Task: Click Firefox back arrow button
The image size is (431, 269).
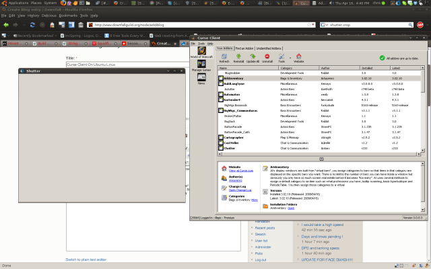Action: tap(6, 25)
